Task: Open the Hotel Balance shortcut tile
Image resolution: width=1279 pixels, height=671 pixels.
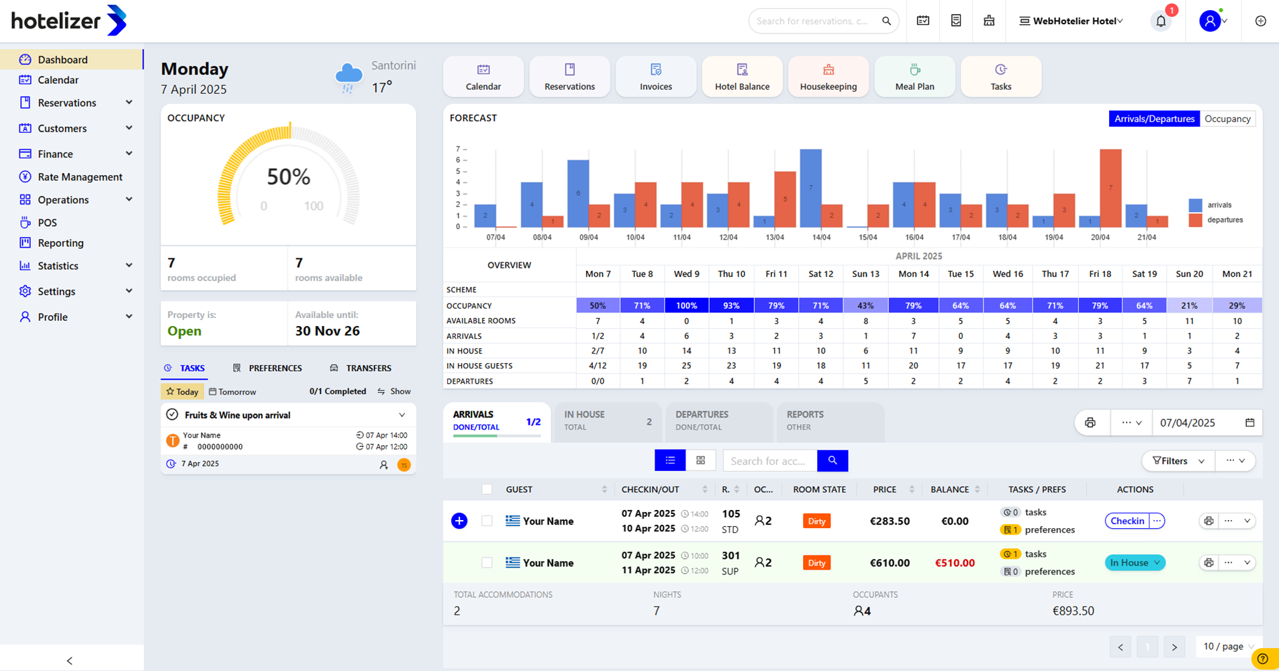Action: 742,77
